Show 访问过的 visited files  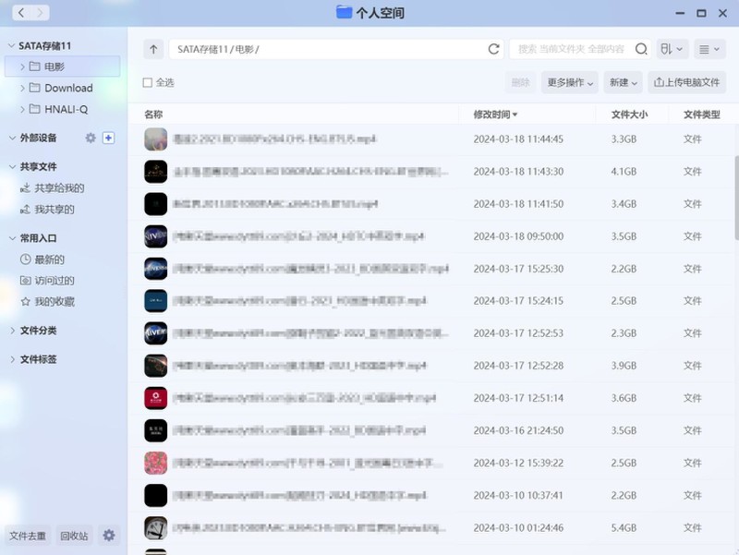pos(47,281)
